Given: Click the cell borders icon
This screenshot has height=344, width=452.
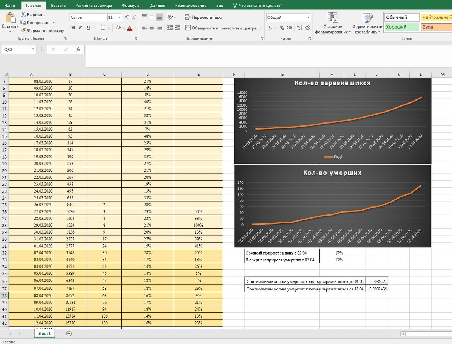Looking at the screenshot, I should [x=103, y=28].
